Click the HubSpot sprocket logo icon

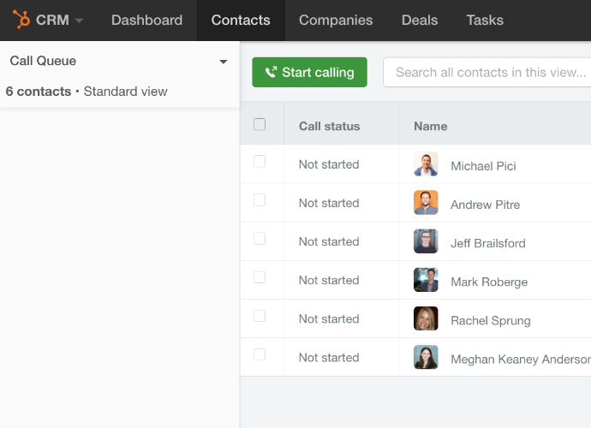pyautogui.click(x=21, y=20)
